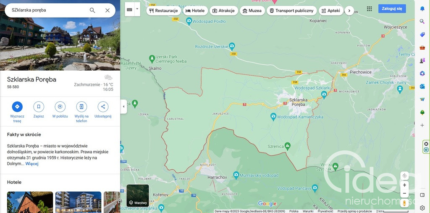This screenshot has height=213, width=430.
Task: Open the blue shopping tag in the sidebar
Action: 422,34
